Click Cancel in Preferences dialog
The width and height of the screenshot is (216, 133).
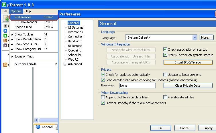pyautogui.click(x=185, y=128)
